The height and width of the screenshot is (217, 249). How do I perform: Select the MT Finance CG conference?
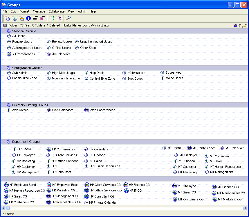[x=228, y=187]
